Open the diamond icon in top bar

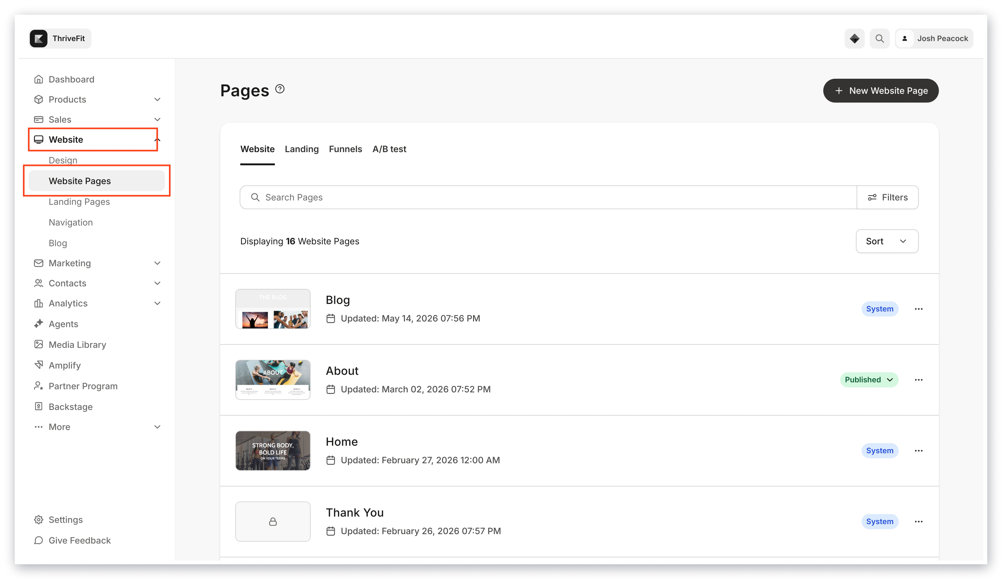click(854, 39)
